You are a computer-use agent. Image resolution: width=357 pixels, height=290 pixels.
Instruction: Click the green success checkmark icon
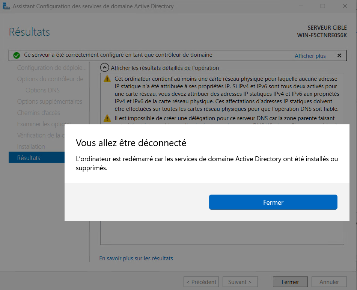[17, 55]
